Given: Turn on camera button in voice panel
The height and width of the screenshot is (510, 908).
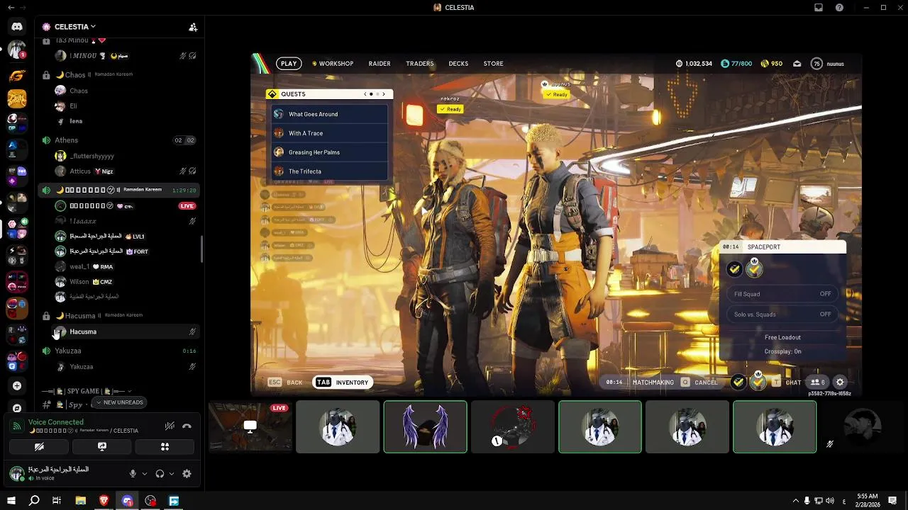Looking at the screenshot, I should point(39,447).
